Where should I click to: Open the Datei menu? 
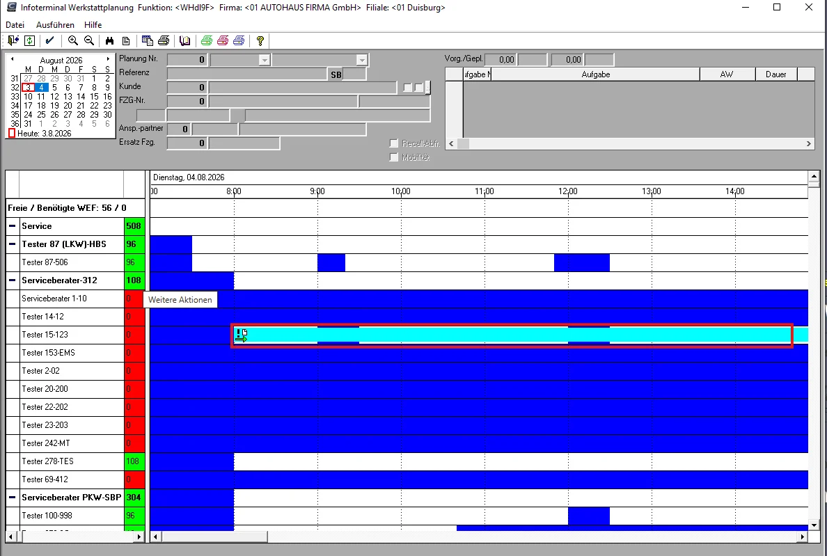[15, 25]
